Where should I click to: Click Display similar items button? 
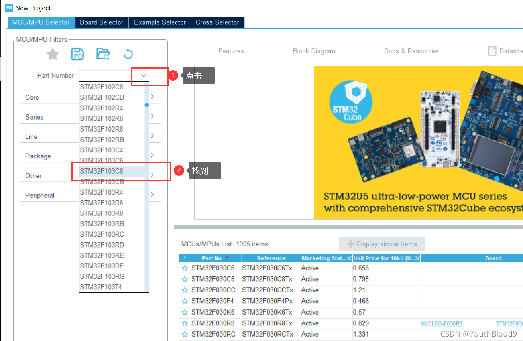(x=382, y=244)
